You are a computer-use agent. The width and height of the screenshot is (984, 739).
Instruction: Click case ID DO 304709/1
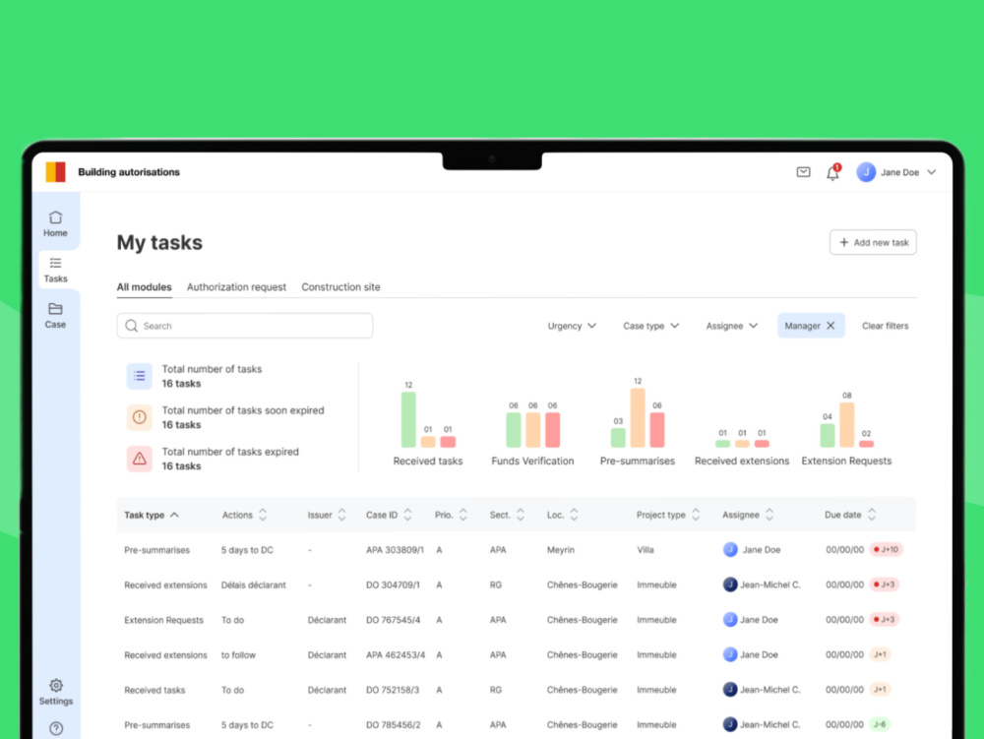pyautogui.click(x=393, y=585)
